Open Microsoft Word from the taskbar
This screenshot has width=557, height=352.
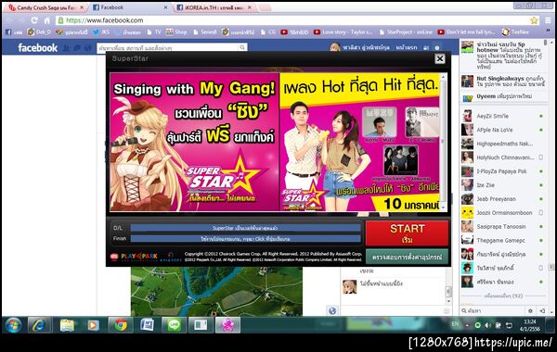coord(147,325)
